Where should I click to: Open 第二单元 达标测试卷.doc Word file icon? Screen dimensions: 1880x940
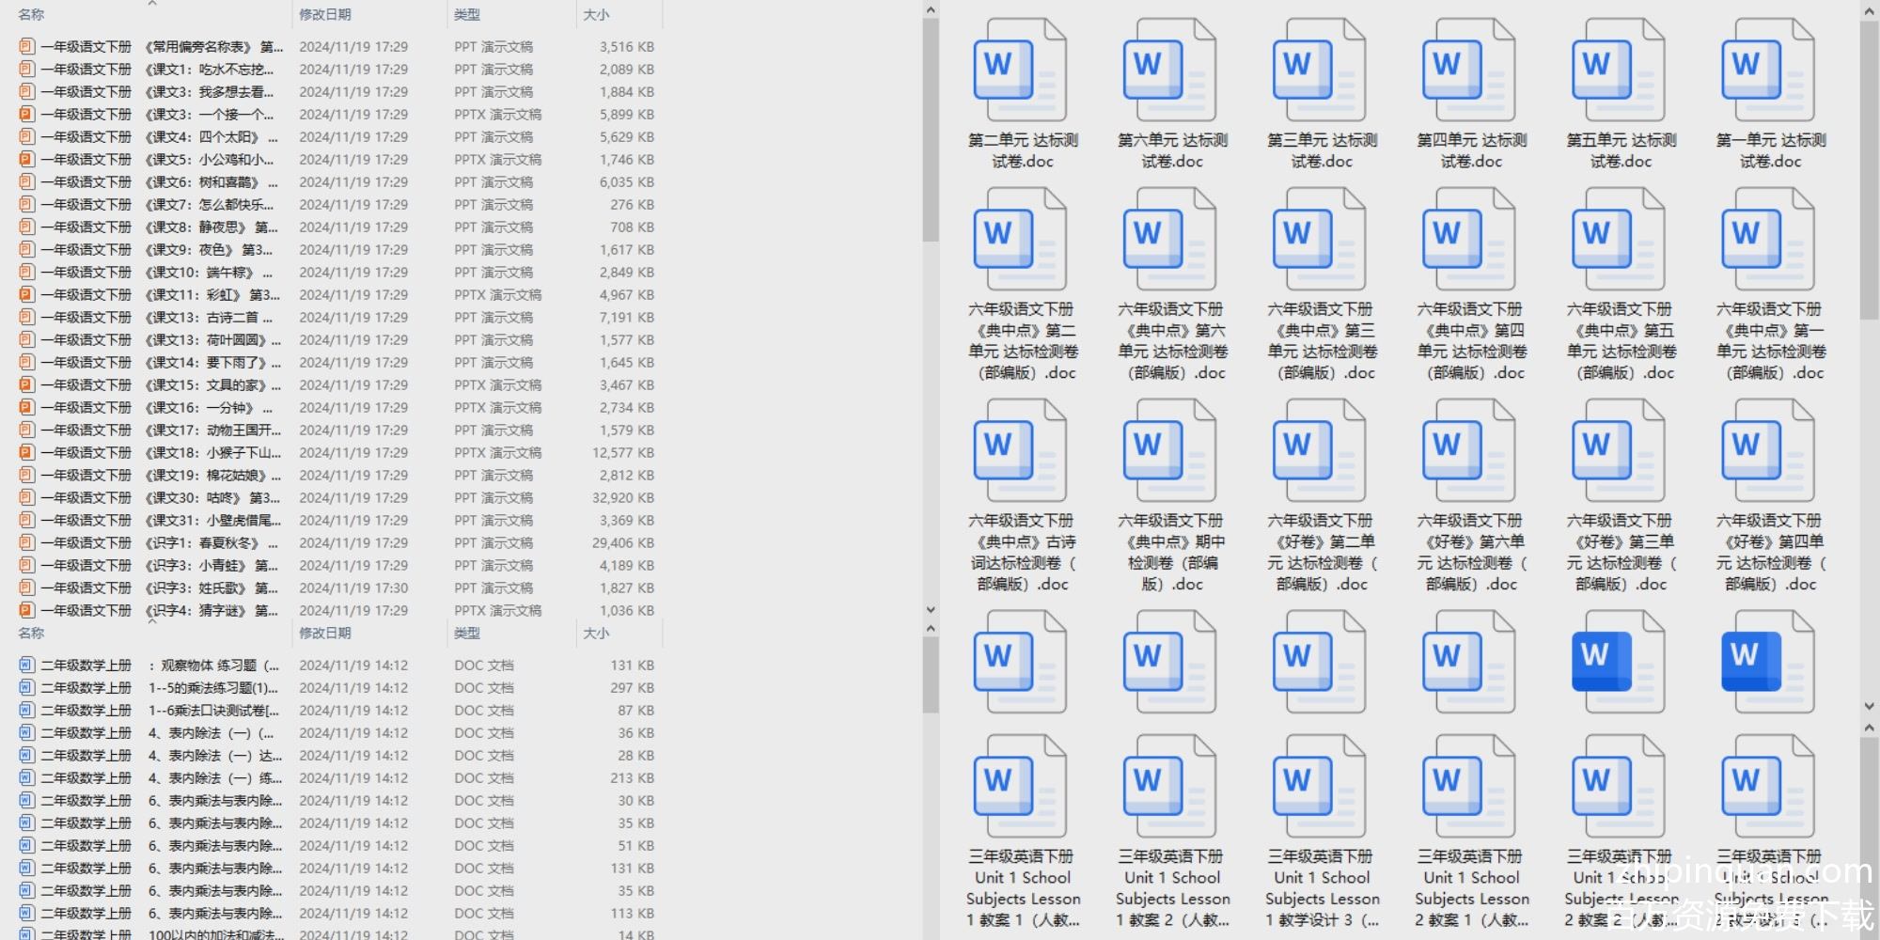[1021, 70]
